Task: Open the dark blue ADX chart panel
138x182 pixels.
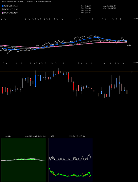Action: click(x=71, y=160)
